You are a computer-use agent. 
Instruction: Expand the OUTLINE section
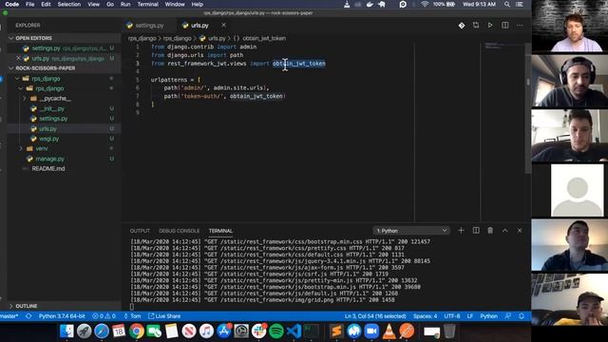pos(27,306)
